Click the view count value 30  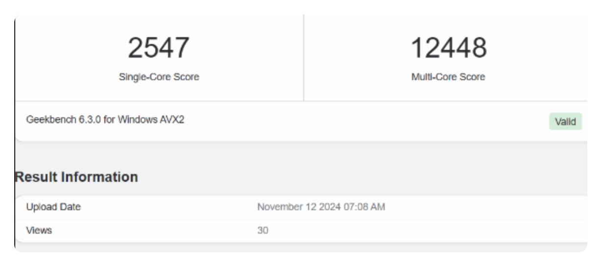[263, 231]
